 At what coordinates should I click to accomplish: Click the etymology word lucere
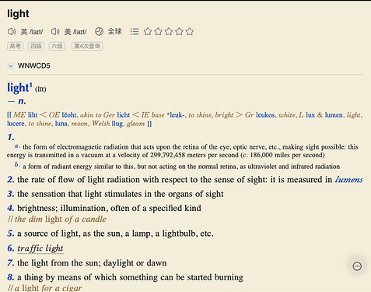tap(16, 124)
